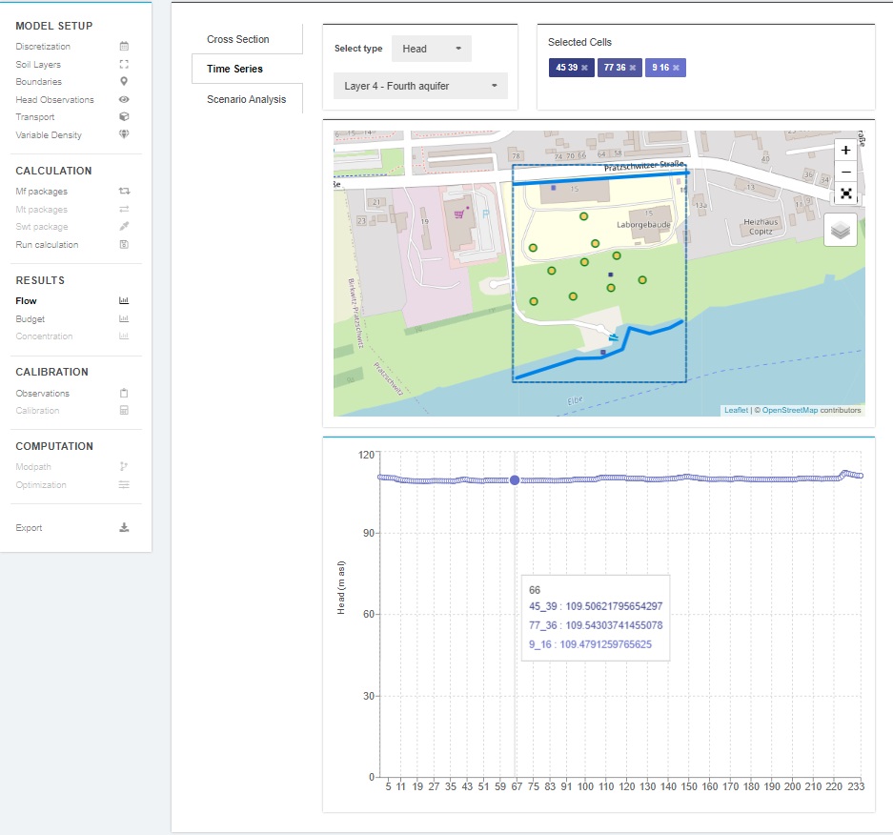Zoom out of the map
Viewport: 893px width, 835px height.
(x=845, y=172)
